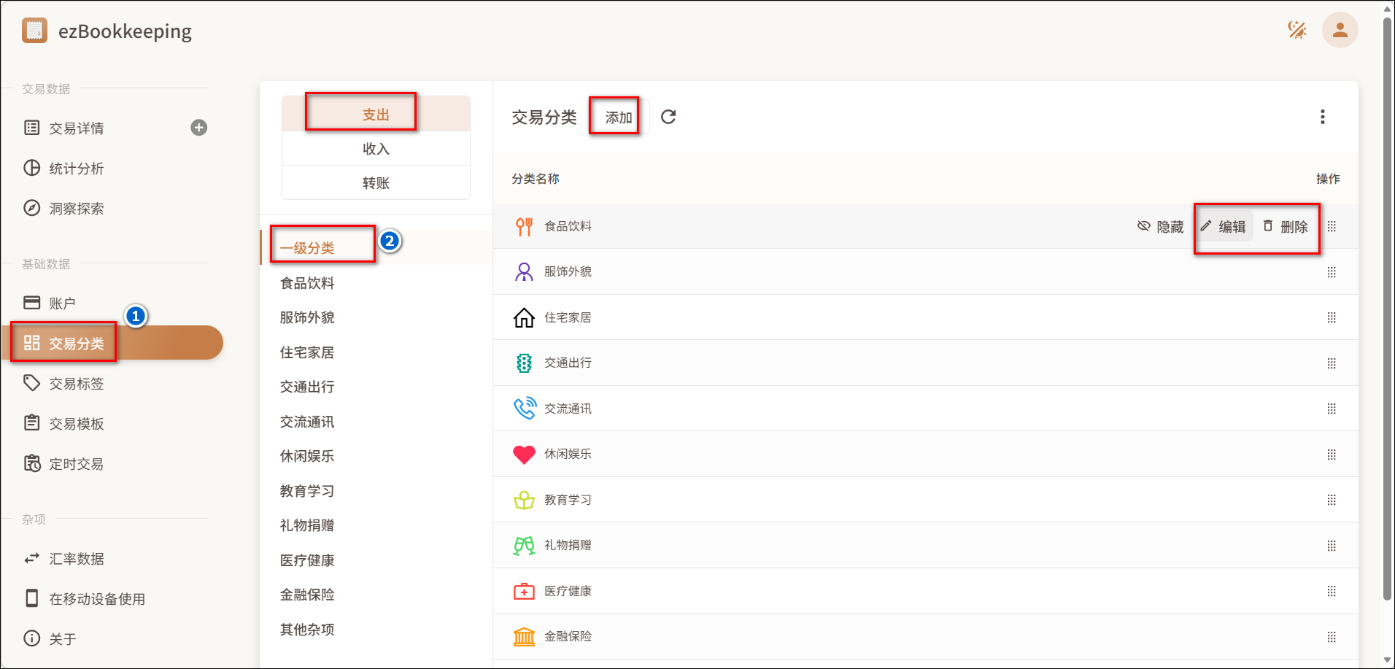Toggle the theme icon in top bar
This screenshot has width=1395, height=669.
coord(1297,30)
